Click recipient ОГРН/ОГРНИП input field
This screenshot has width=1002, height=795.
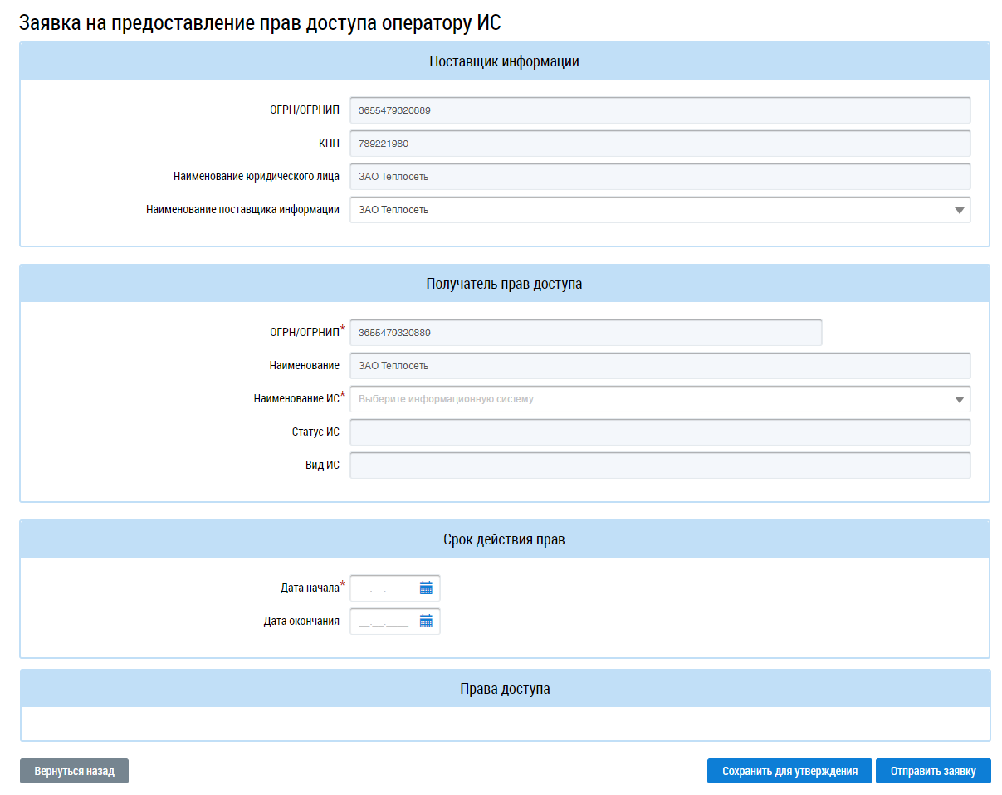(x=586, y=333)
